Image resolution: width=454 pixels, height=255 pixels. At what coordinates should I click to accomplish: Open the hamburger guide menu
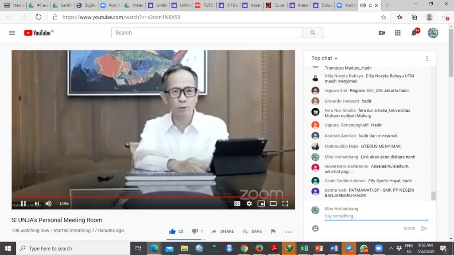(12, 33)
